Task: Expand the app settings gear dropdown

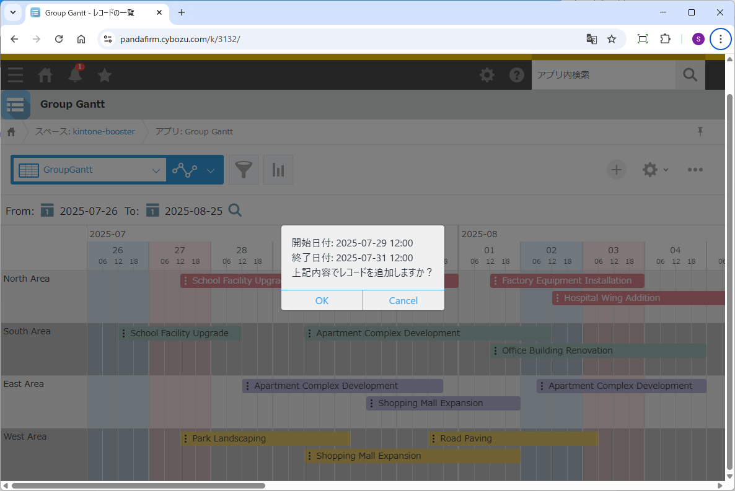Action: (x=655, y=170)
